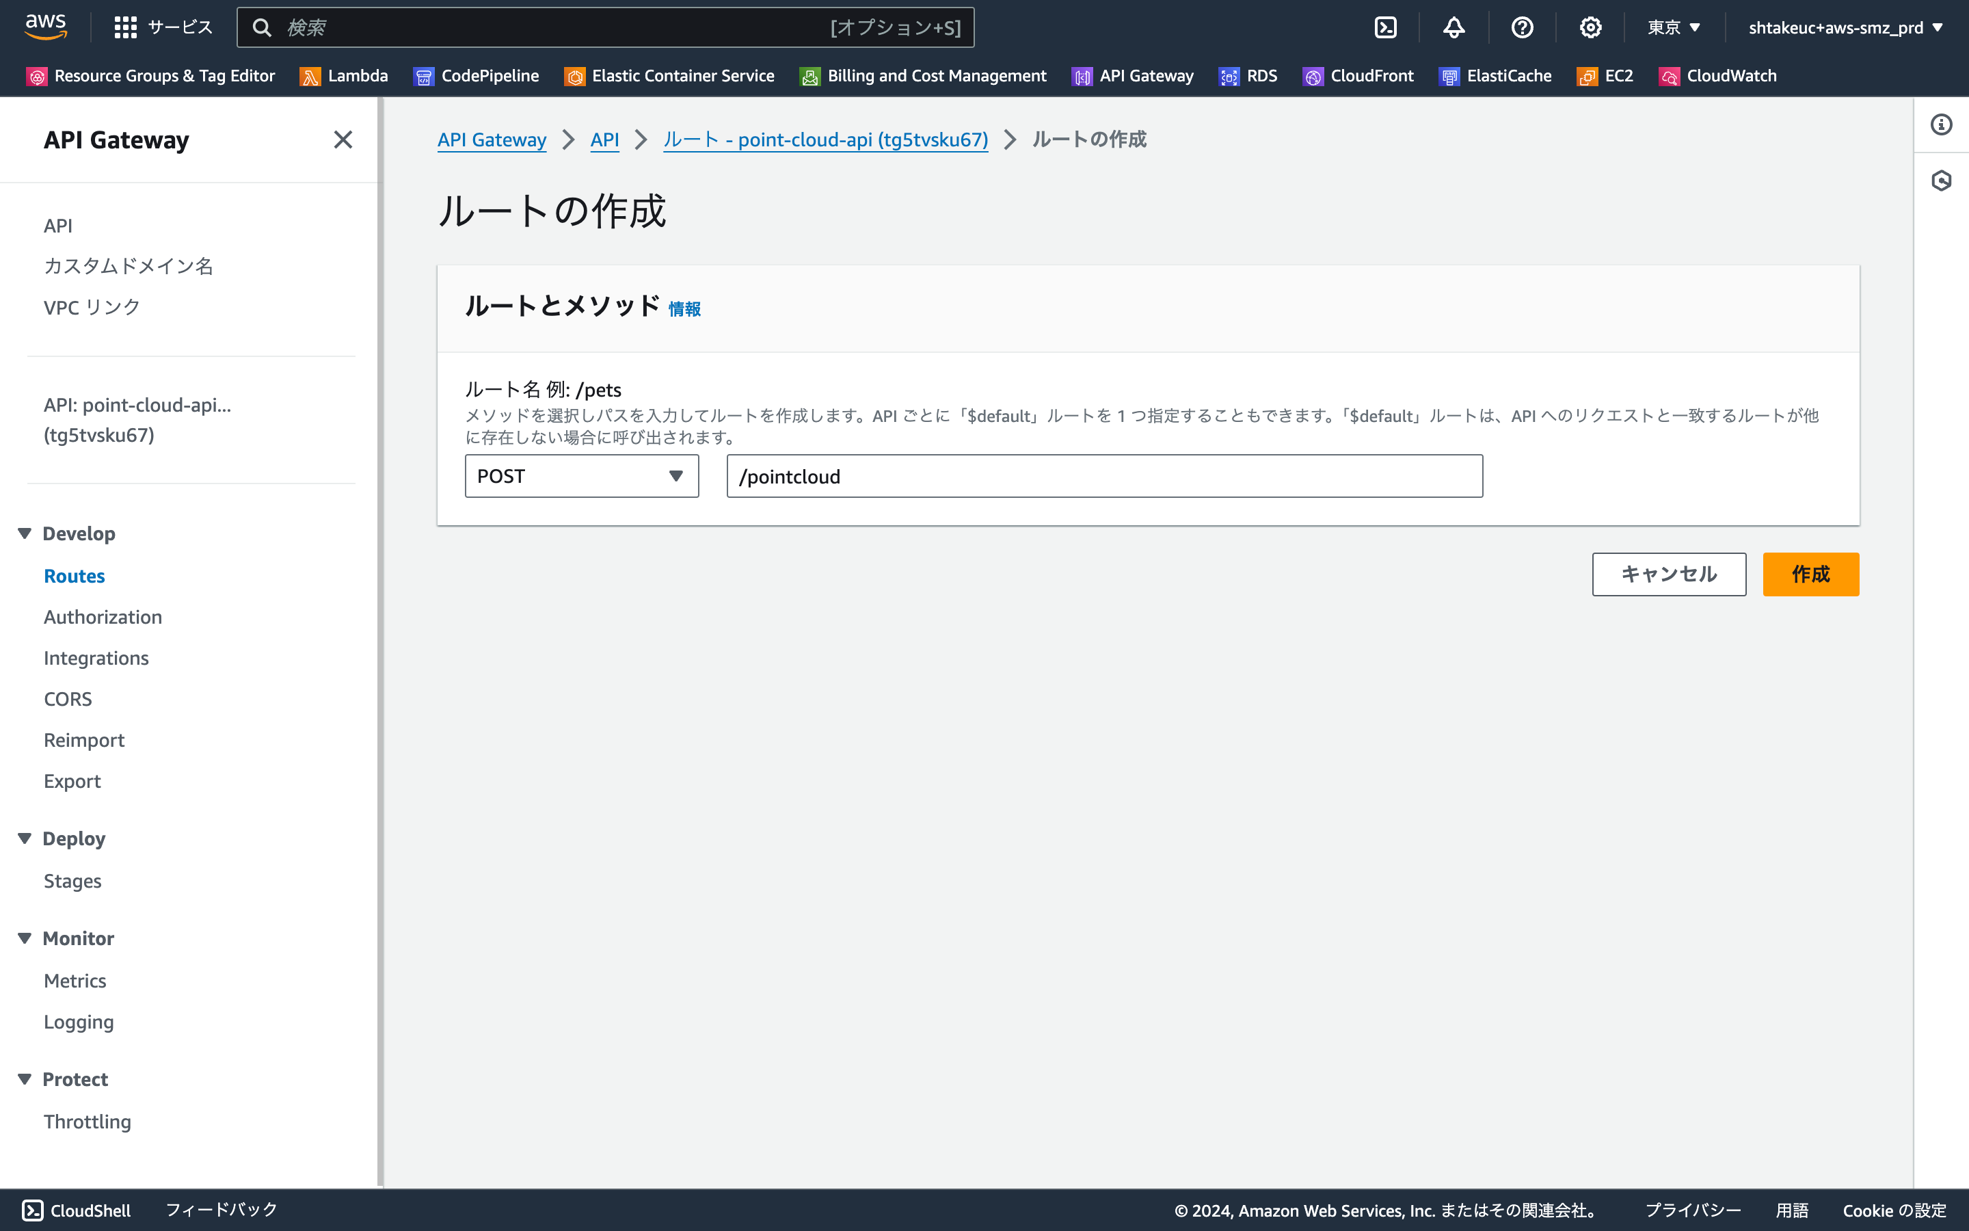1969x1231 pixels.
Task: Open the CodePipeline favorite shortcut
Action: tap(476, 76)
